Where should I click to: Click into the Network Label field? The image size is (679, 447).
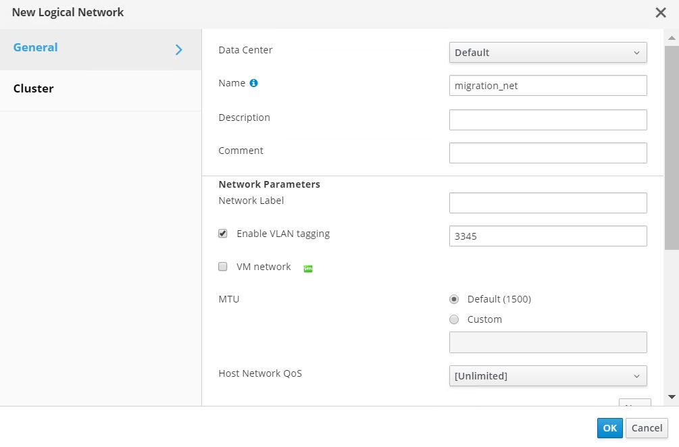tap(547, 203)
